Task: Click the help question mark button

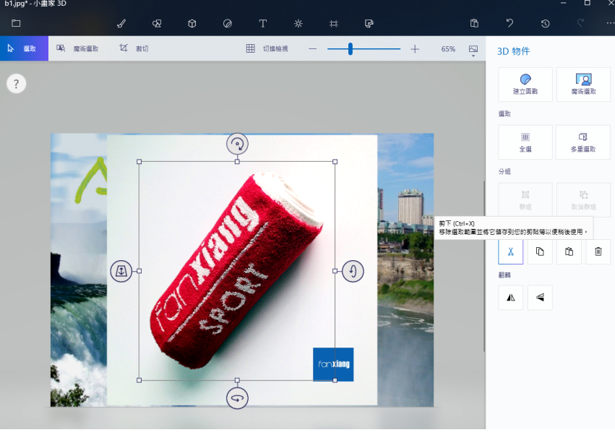Action: click(16, 84)
